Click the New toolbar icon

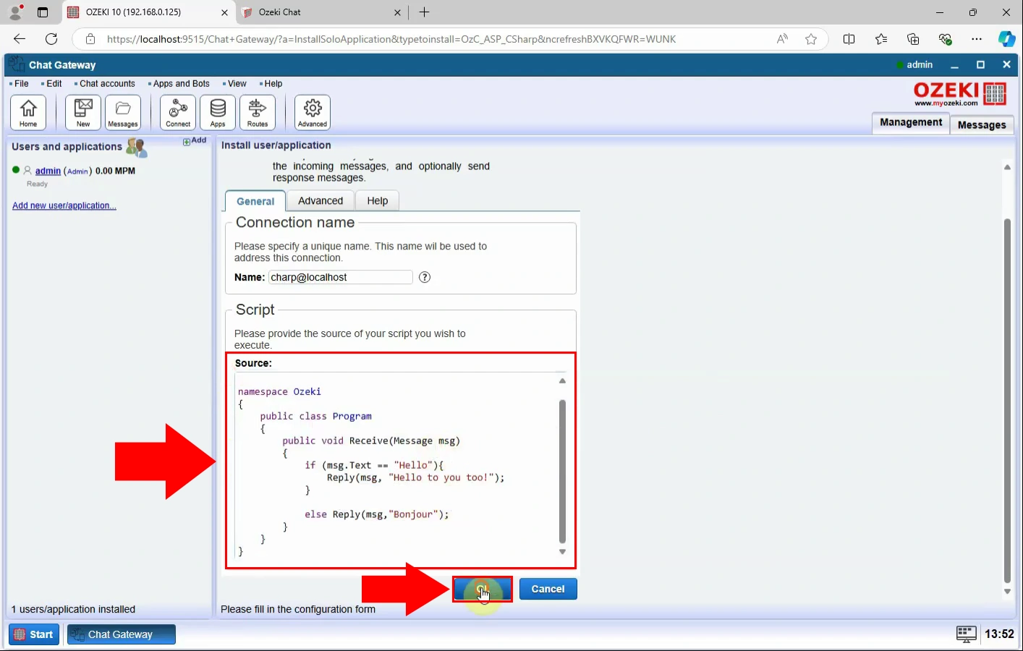pyautogui.click(x=83, y=112)
